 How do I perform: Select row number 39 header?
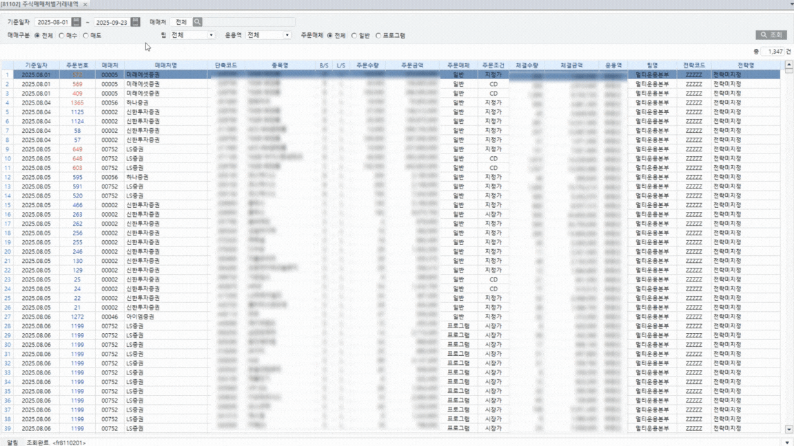tap(7, 428)
